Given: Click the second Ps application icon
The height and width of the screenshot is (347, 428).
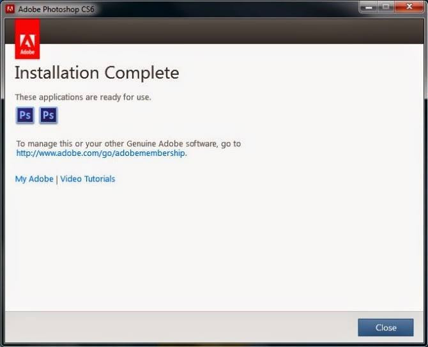Looking at the screenshot, I should click(x=49, y=116).
